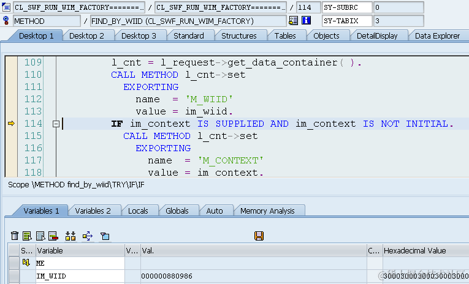Click the SY-SUBRC value field showing 0
Screen dimensions: 469x284
click(398, 7)
